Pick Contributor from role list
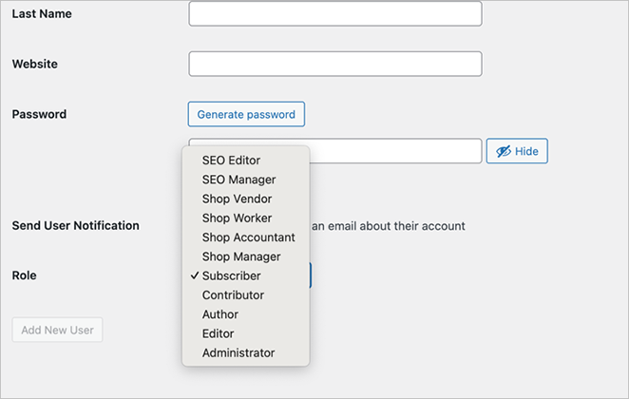This screenshot has width=629, height=399. click(233, 295)
